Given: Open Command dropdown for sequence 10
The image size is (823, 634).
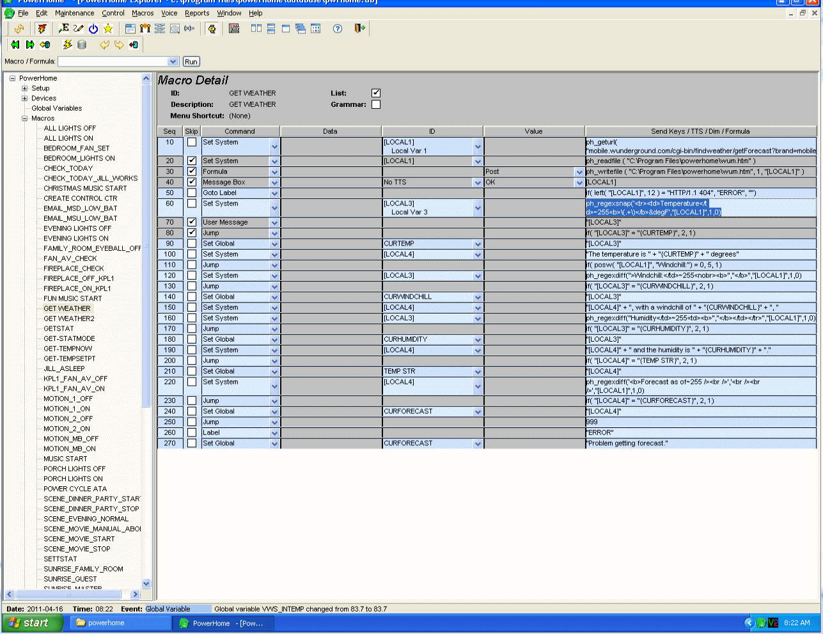Looking at the screenshot, I should coord(274,147).
